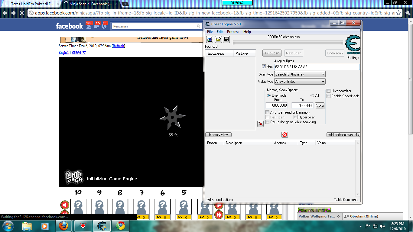Click the Facebook search magnifier icon
Viewport: 413px width, 232px height.
[x=199, y=26]
